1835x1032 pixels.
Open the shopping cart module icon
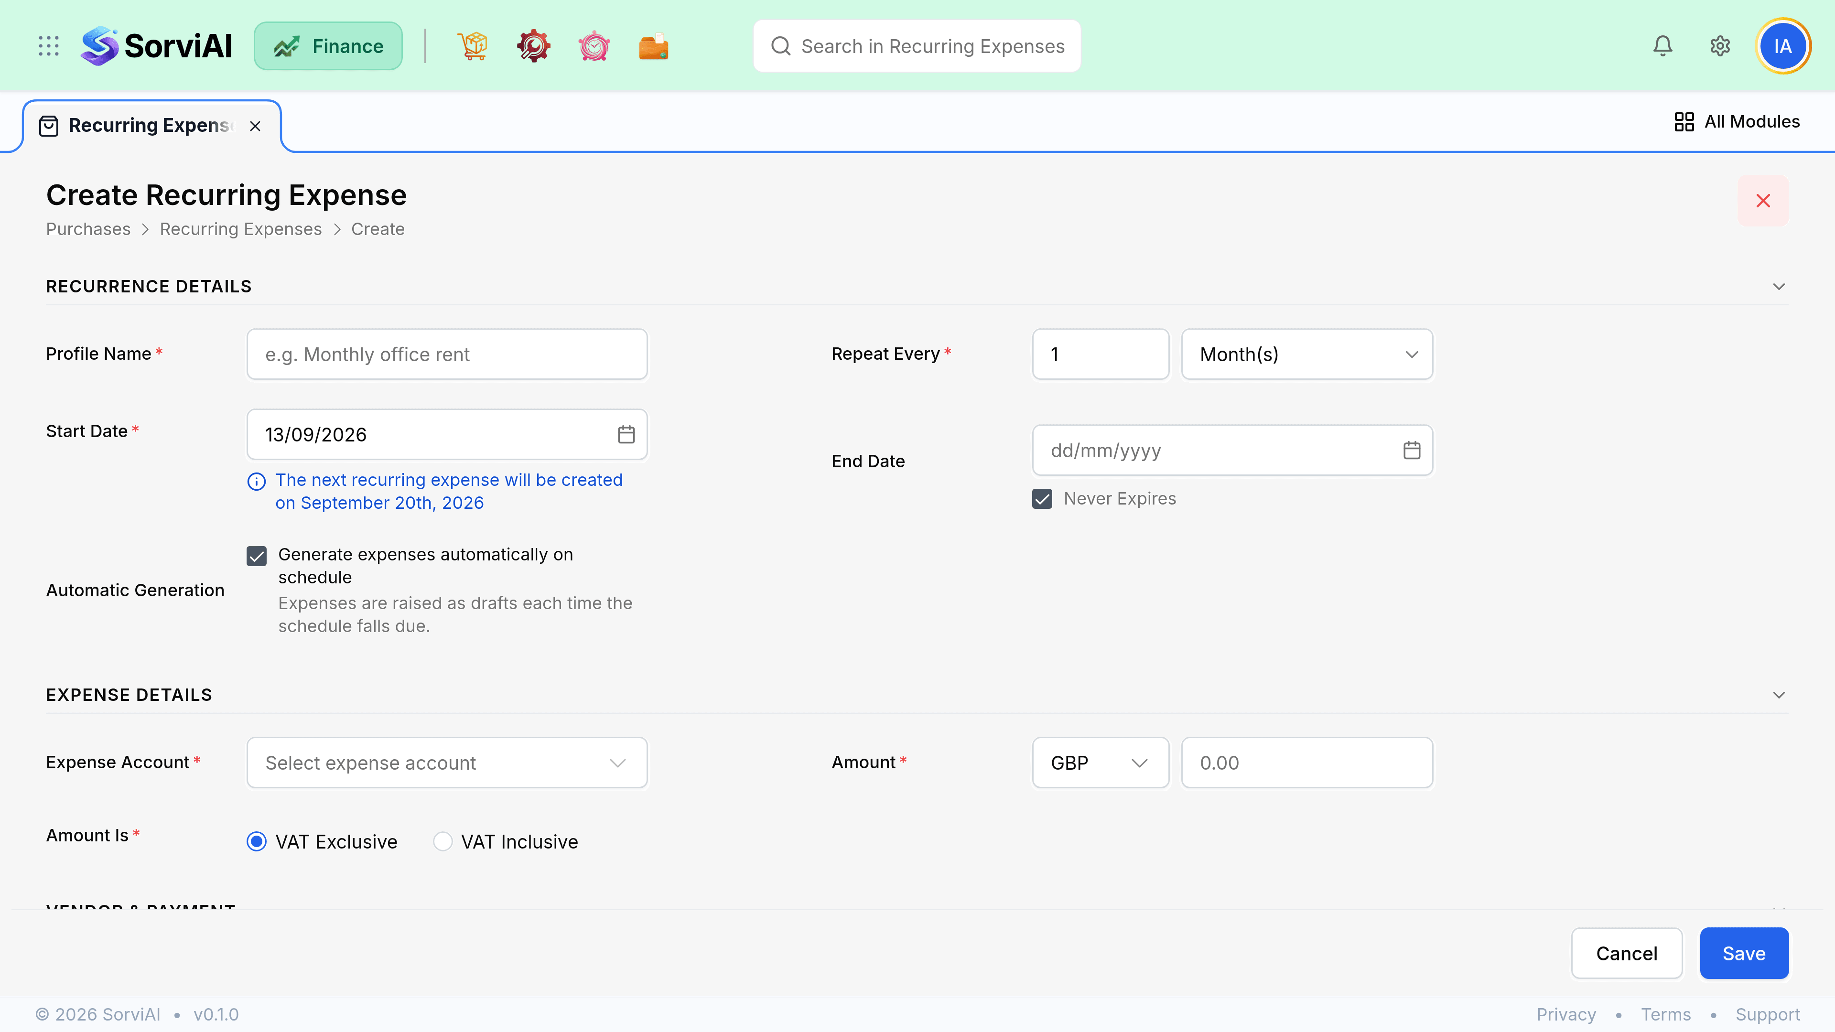coord(472,46)
